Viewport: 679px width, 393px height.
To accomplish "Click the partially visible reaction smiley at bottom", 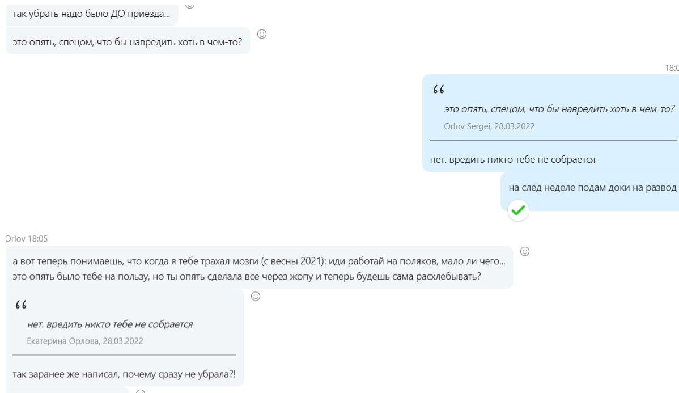I will point(141,391).
